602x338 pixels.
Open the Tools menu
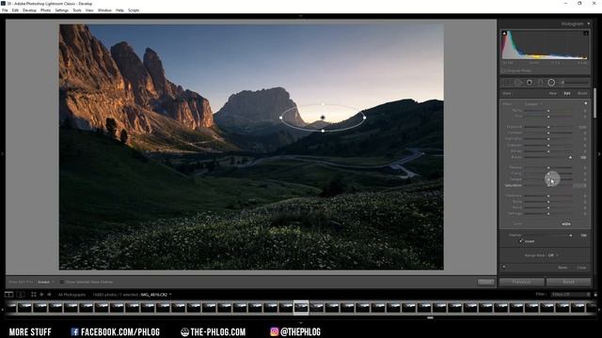(x=77, y=10)
